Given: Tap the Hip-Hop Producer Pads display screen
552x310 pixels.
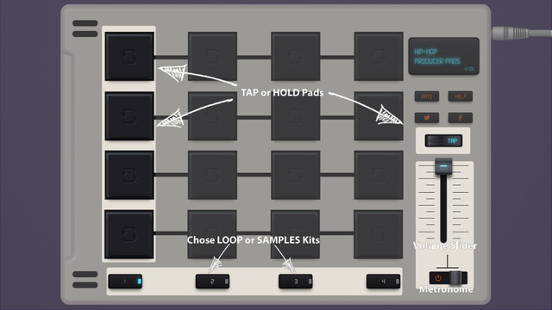Looking at the screenshot, I should coord(443,56).
